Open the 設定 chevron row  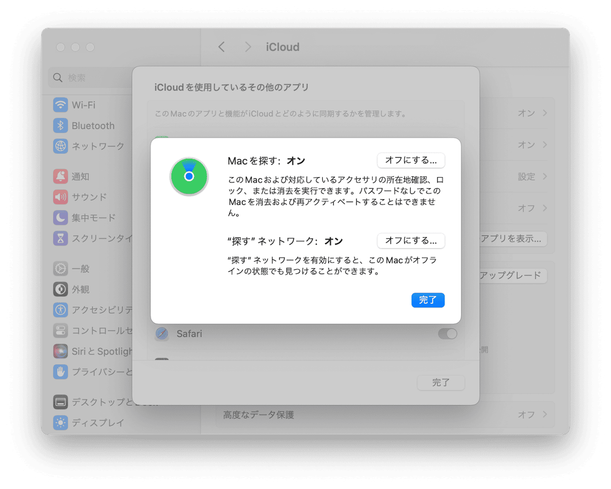pos(533,177)
